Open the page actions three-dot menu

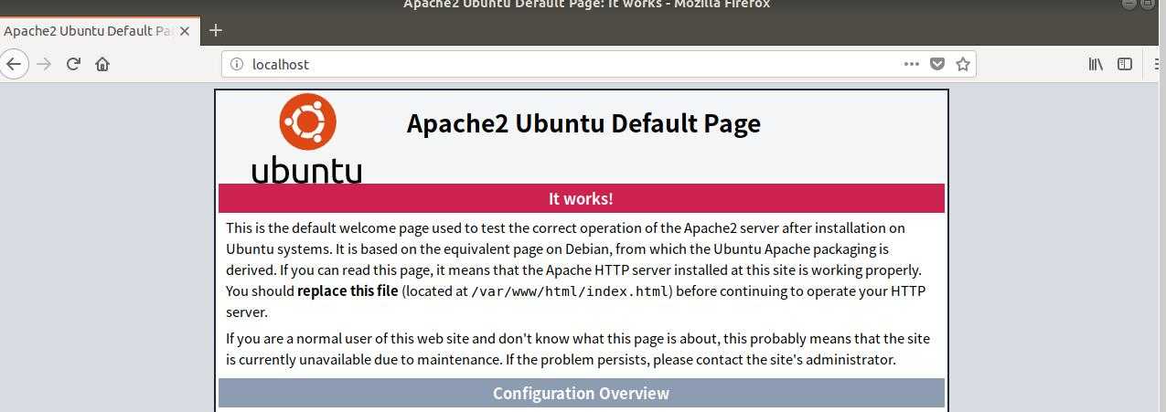click(x=911, y=64)
